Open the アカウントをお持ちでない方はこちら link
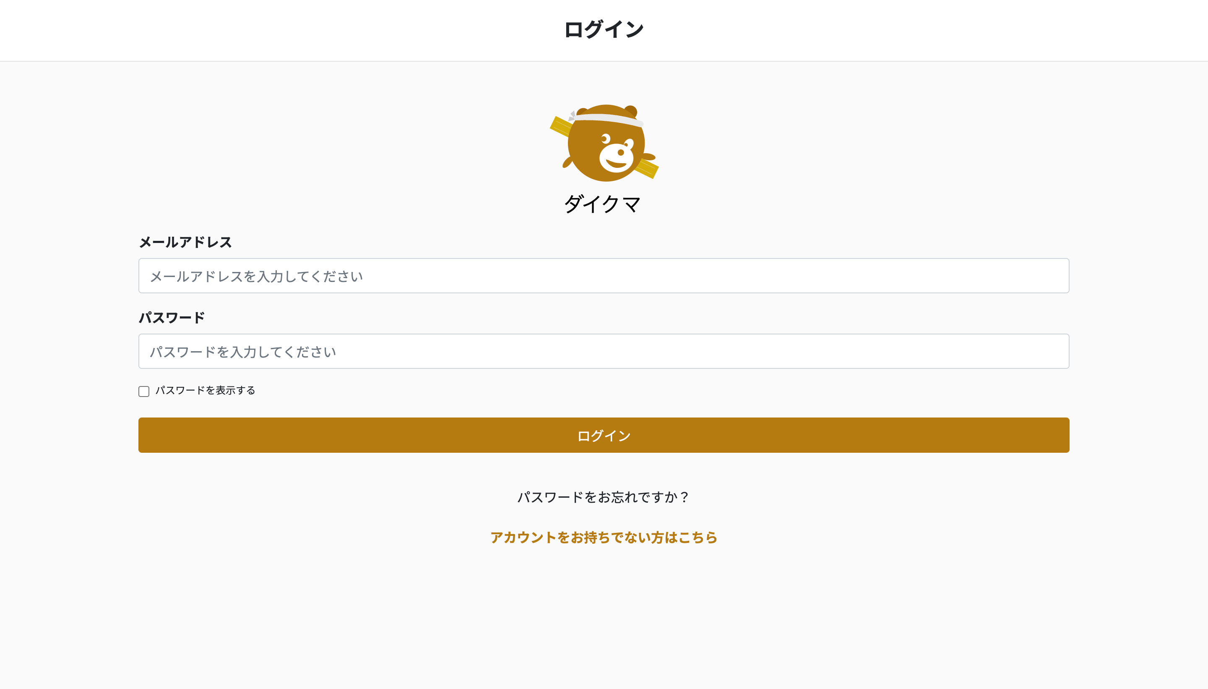This screenshot has width=1208, height=689. pos(604,538)
